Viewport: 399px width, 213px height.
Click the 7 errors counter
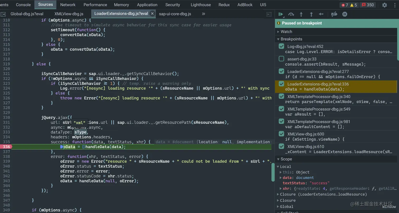click(345, 5)
